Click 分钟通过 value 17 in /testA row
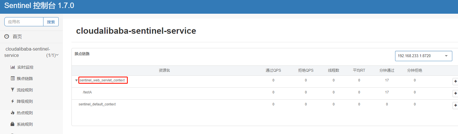The image size is (458, 134). pyautogui.click(x=387, y=92)
